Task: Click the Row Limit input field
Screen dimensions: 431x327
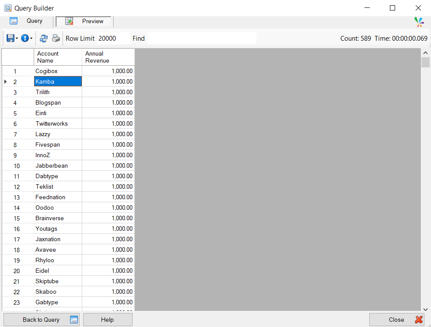Action: (x=113, y=38)
